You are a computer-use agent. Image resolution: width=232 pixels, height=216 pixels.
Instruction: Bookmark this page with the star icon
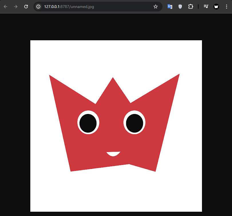point(156,7)
